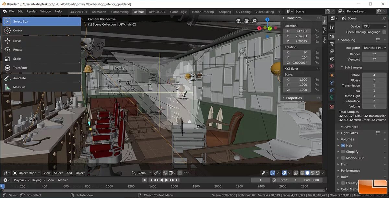Enable the Motion Blur checkbox
Image resolution: width=389 pixels, height=198 pixels.
click(x=343, y=158)
